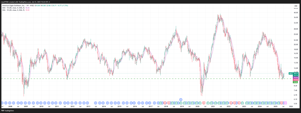Click the 2011 label on the time axis
Screen dimensions: 301x113
click(57, 107)
